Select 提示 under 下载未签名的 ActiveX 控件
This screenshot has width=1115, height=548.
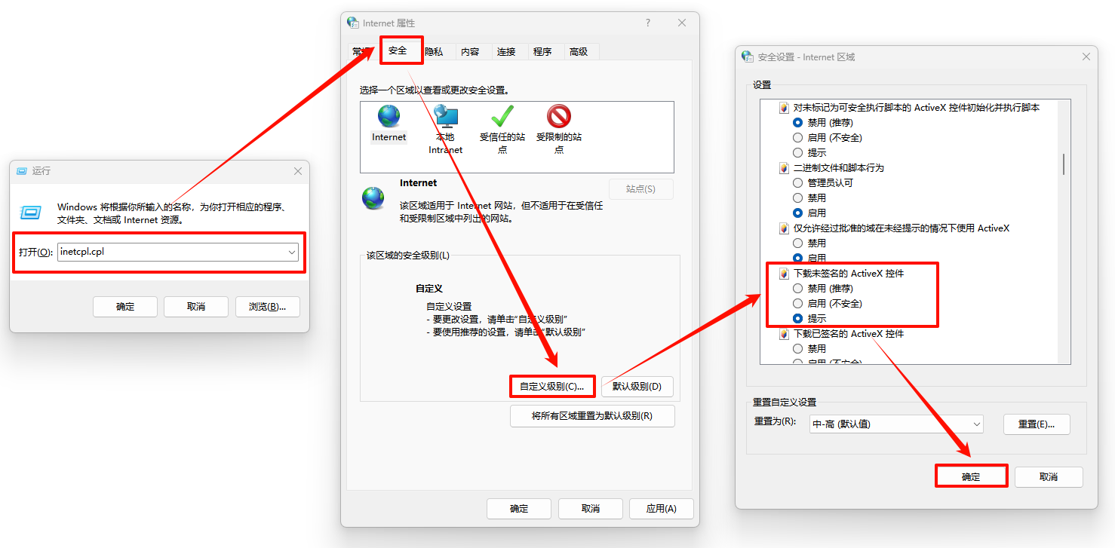tap(797, 318)
